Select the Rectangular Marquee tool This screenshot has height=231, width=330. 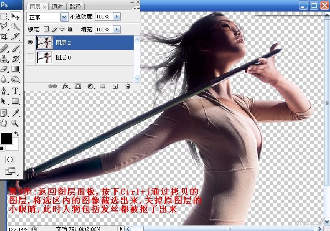(4, 17)
